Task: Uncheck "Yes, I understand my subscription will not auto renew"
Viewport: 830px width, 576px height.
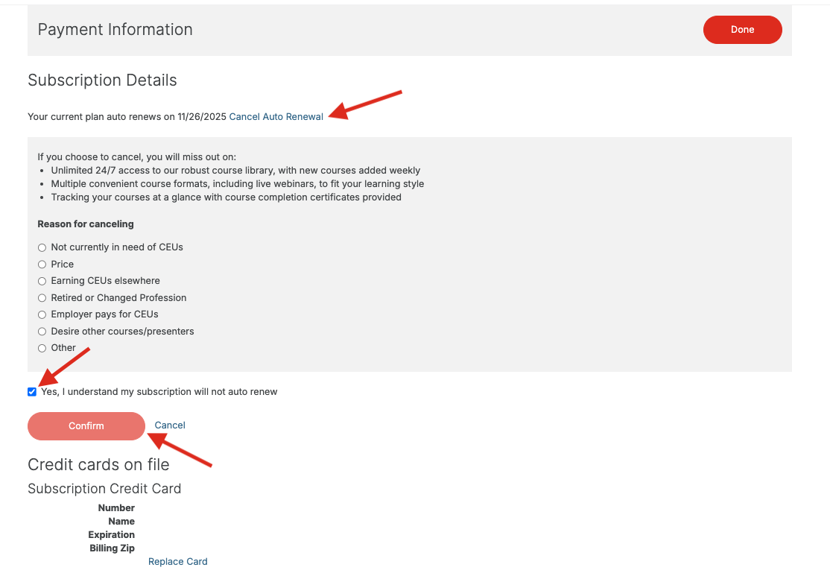Action: (32, 391)
